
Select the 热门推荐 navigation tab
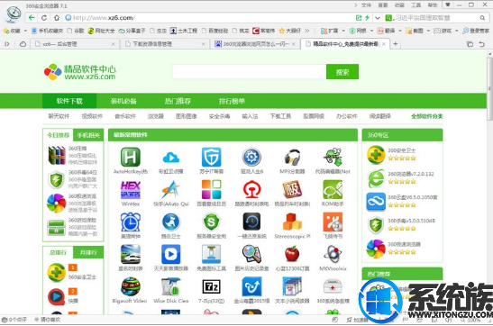[x=178, y=101]
